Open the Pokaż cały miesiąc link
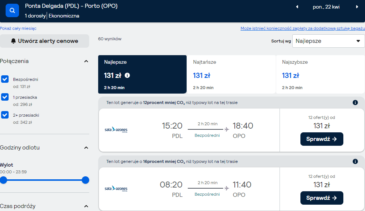Viewport: 365px width, 211px height. 18,28
